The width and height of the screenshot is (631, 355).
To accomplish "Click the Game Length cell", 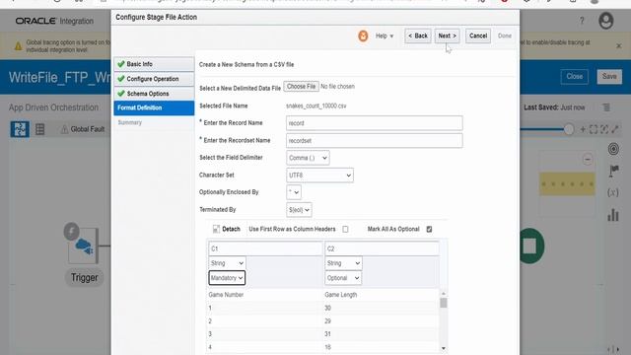I will pos(341,295).
